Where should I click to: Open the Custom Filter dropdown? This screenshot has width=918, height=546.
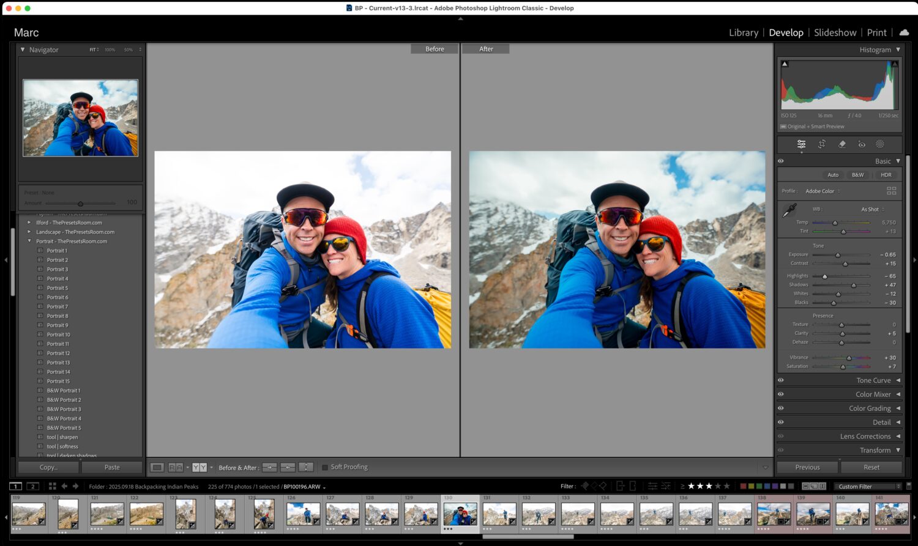[869, 487]
